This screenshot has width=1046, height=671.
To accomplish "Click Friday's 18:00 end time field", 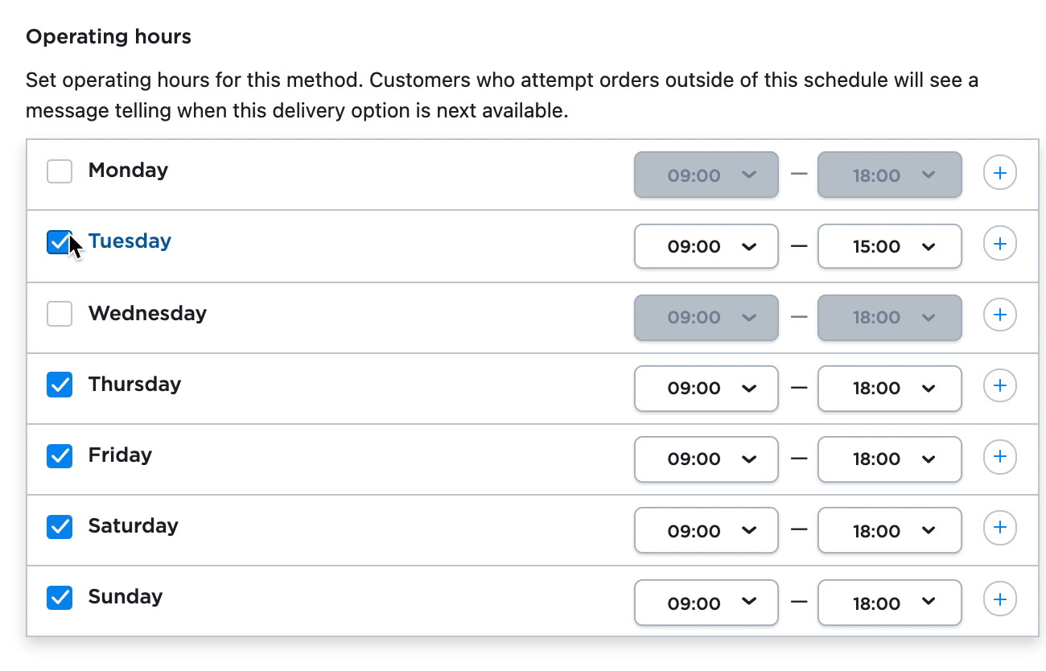I will click(889, 459).
